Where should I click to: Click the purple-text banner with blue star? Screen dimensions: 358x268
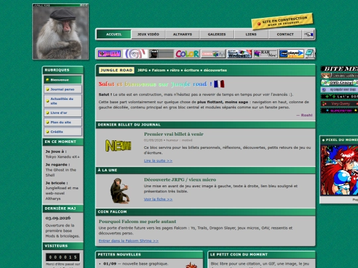(x=339, y=111)
